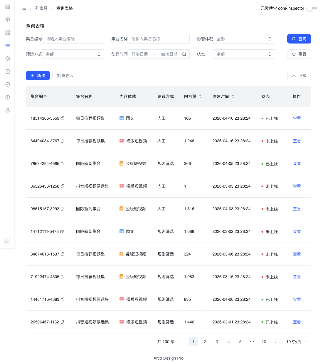Expand the 筛选方式 select box
The image size is (323, 364).
(x=73, y=54)
